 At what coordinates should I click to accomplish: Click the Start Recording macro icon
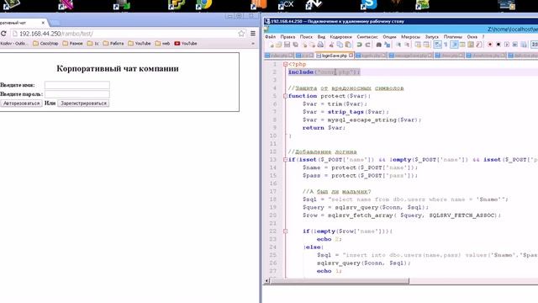tap(490, 45)
